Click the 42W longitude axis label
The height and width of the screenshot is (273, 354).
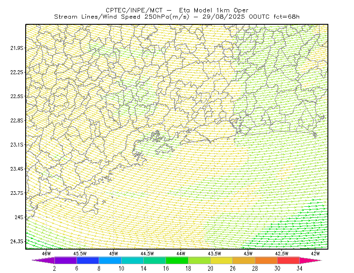[316, 254]
